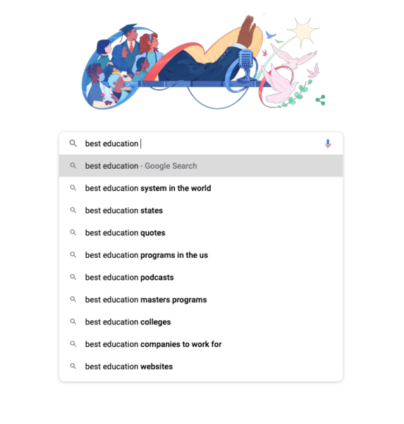
Task: Click magnifier icon beside 'best education colleges'
Action: tap(73, 322)
